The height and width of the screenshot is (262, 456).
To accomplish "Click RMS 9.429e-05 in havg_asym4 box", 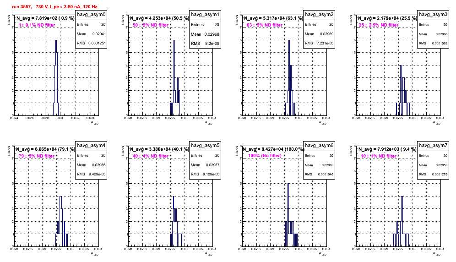I will point(91,175).
